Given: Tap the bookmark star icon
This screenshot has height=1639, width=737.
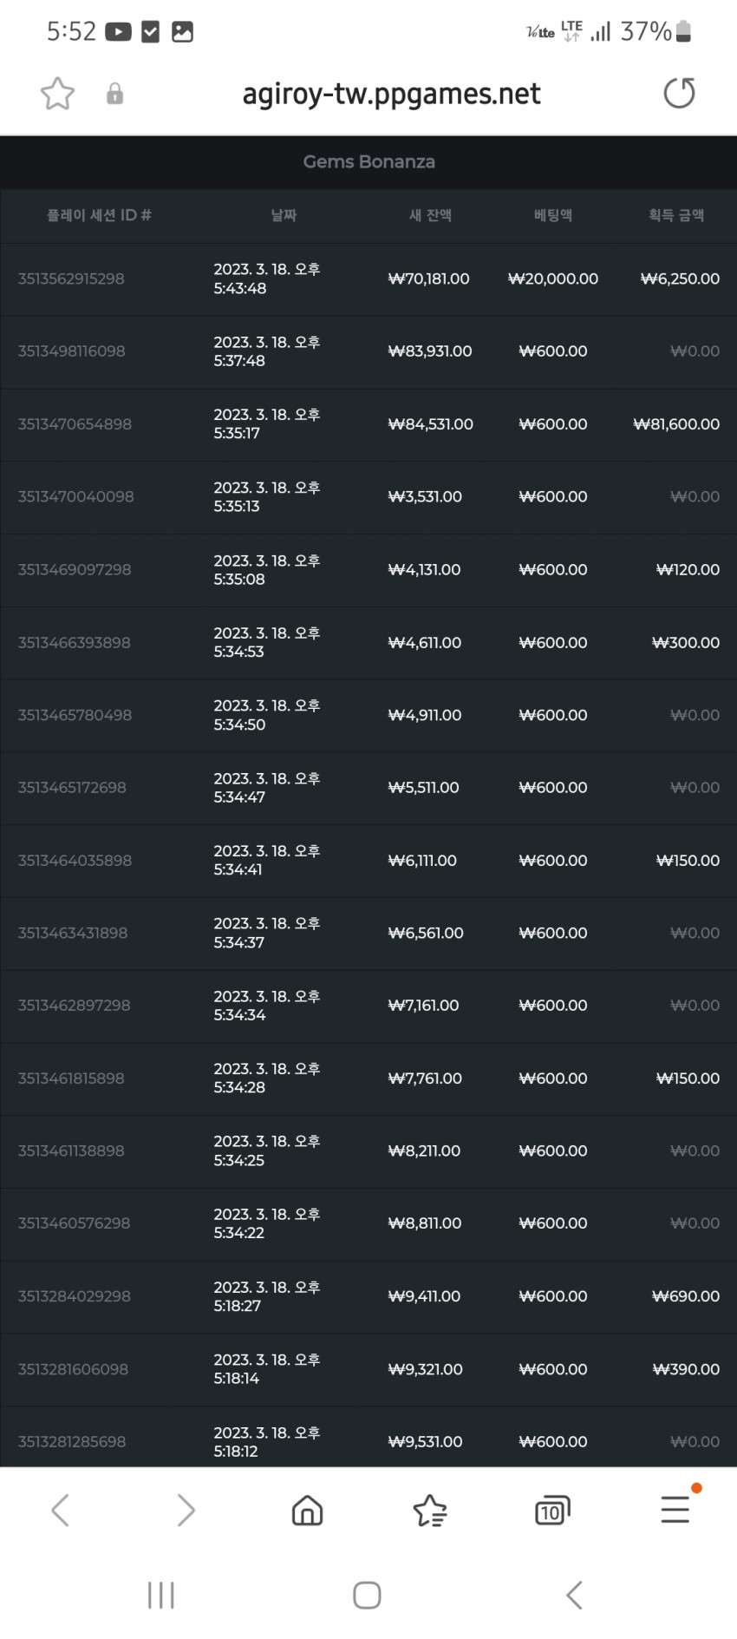Looking at the screenshot, I should click(x=57, y=94).
